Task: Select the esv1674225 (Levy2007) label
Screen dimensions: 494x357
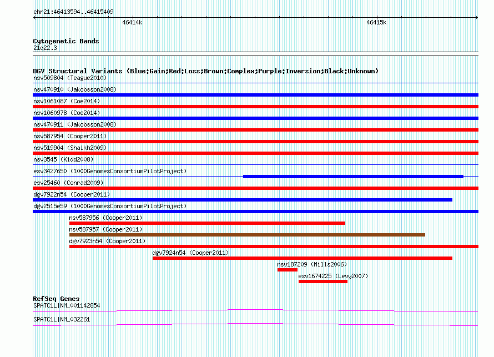Action: pos(333,276)
